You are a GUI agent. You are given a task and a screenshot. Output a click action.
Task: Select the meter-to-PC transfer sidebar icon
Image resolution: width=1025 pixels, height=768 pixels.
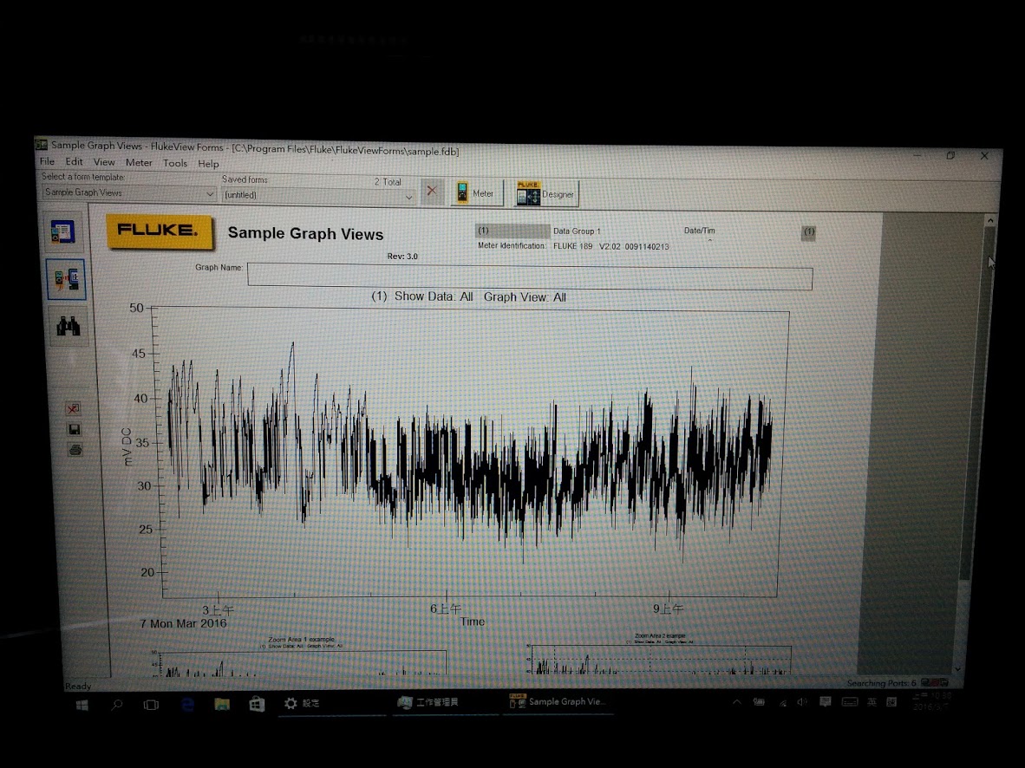(66, 280)
